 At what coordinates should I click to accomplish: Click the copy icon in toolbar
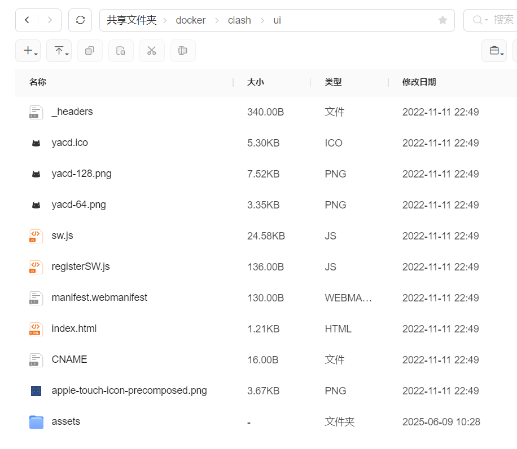pyautogui.click(x=90, y=51)
